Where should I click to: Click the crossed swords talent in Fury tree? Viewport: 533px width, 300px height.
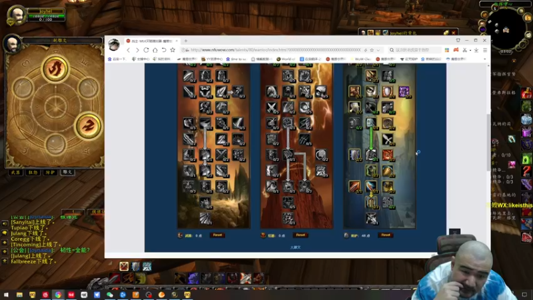point(272,107)
